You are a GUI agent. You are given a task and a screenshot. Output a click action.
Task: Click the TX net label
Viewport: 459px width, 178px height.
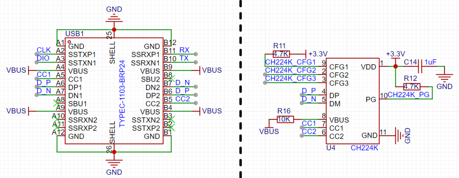tap(184, 58)
